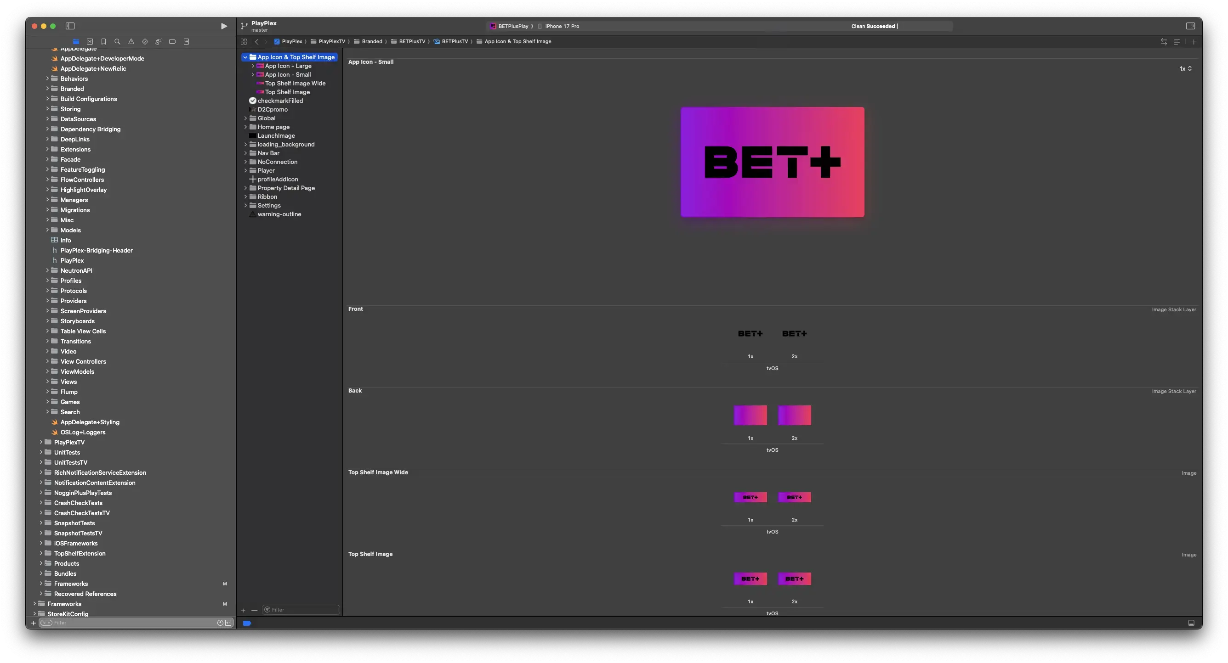The image size is (1228, 663).
Task: Select the Top Shelf Image Wide asset
Action: tap(295, 83)
